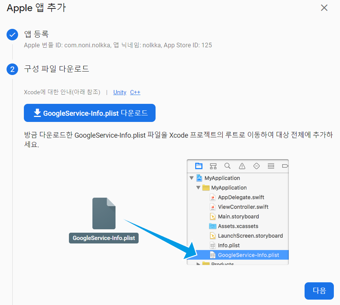Click the step 2 number circle

pyautogui.click(x=12, y=69)
